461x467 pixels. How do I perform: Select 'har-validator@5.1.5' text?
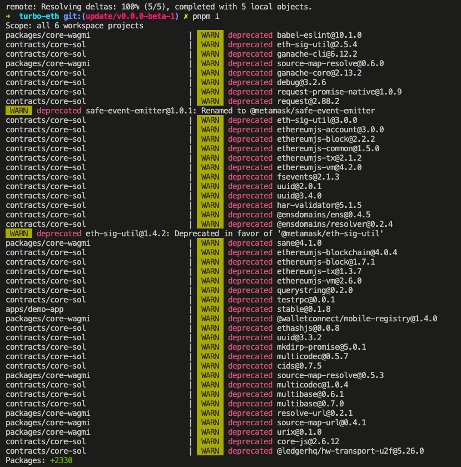(319, 206)
